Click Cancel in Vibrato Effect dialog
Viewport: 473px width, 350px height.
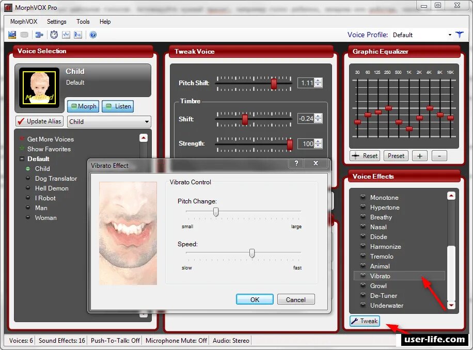295,299
